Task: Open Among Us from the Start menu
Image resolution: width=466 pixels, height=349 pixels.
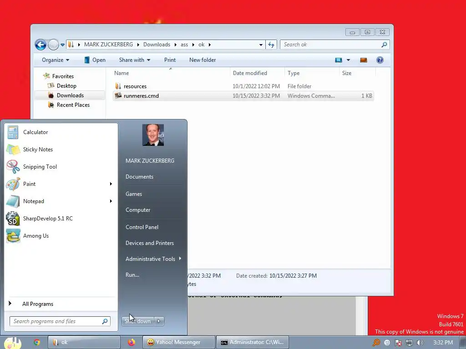Action: pos(61,236)
